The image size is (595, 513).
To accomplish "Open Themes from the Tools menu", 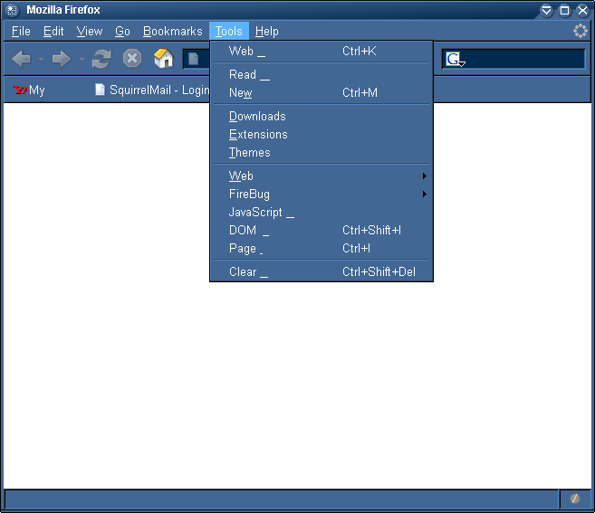I will pos(250,152).
